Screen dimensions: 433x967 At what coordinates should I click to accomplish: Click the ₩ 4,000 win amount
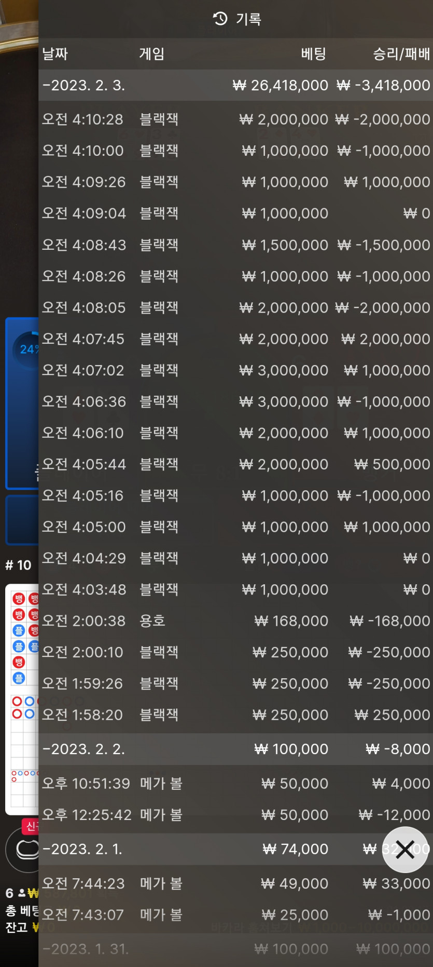coord(401,783)
